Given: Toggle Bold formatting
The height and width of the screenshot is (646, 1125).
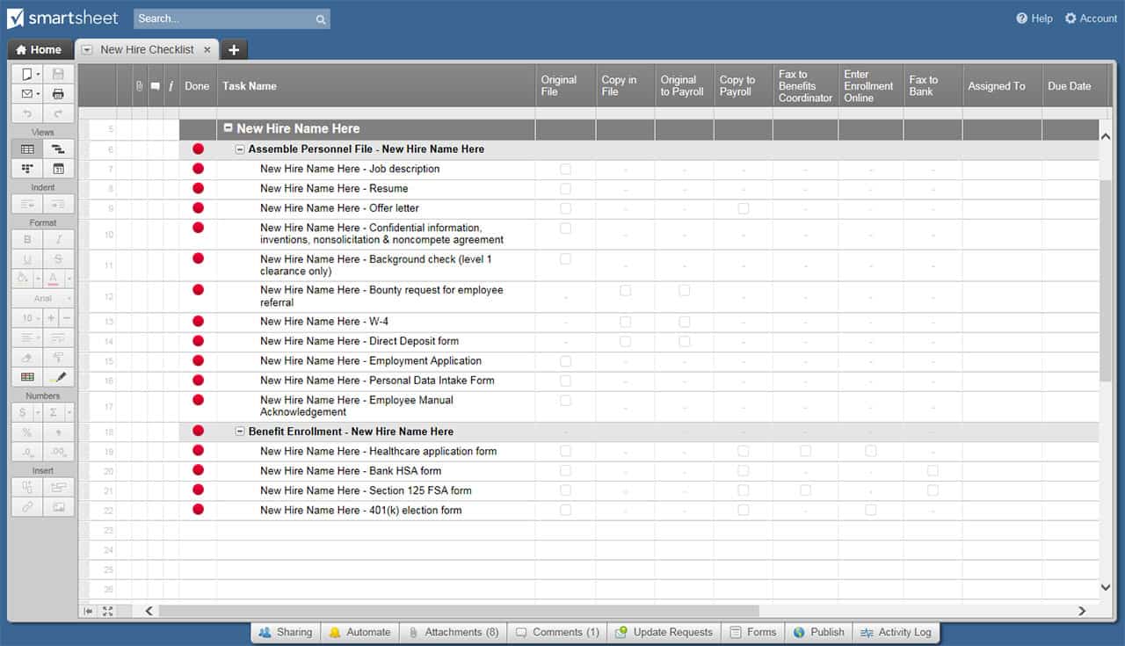Looking at the screenshot, I should (27, 239).
